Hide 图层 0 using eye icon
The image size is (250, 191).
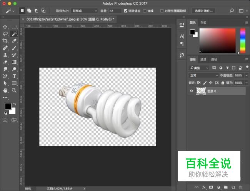(x=192, y=91)
